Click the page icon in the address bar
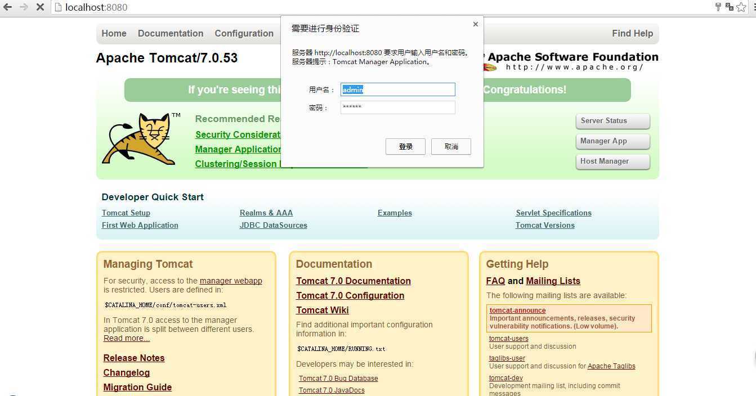Screen dimensions: 756x396 [x=57, y=7]
